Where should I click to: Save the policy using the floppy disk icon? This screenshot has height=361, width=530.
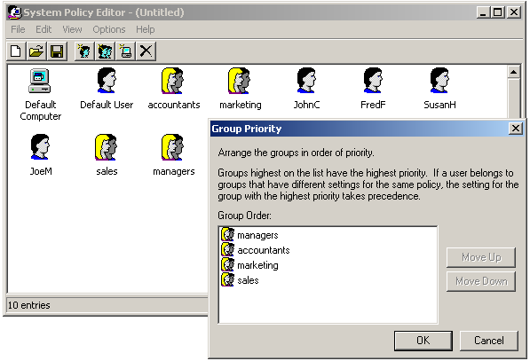(57, 51)
